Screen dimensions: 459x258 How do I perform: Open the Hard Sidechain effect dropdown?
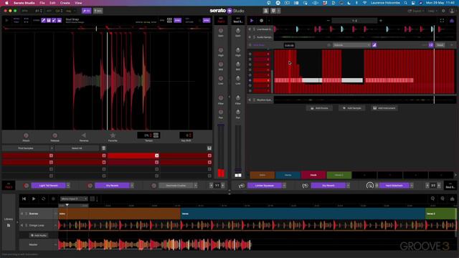click(412, 186)
